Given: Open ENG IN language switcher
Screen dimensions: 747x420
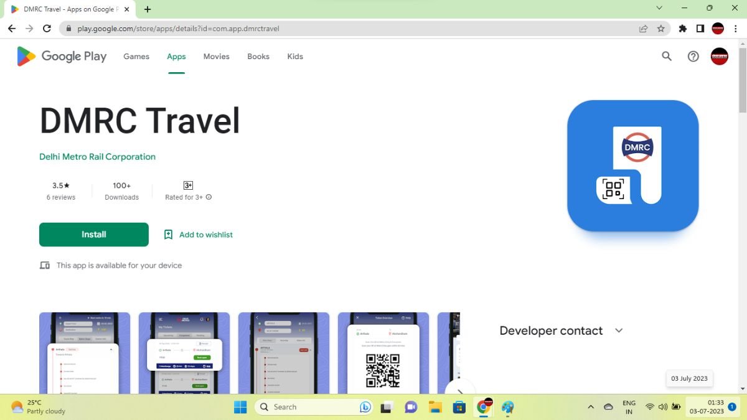Looking at the screenshot, I should (x=629, y=407).
